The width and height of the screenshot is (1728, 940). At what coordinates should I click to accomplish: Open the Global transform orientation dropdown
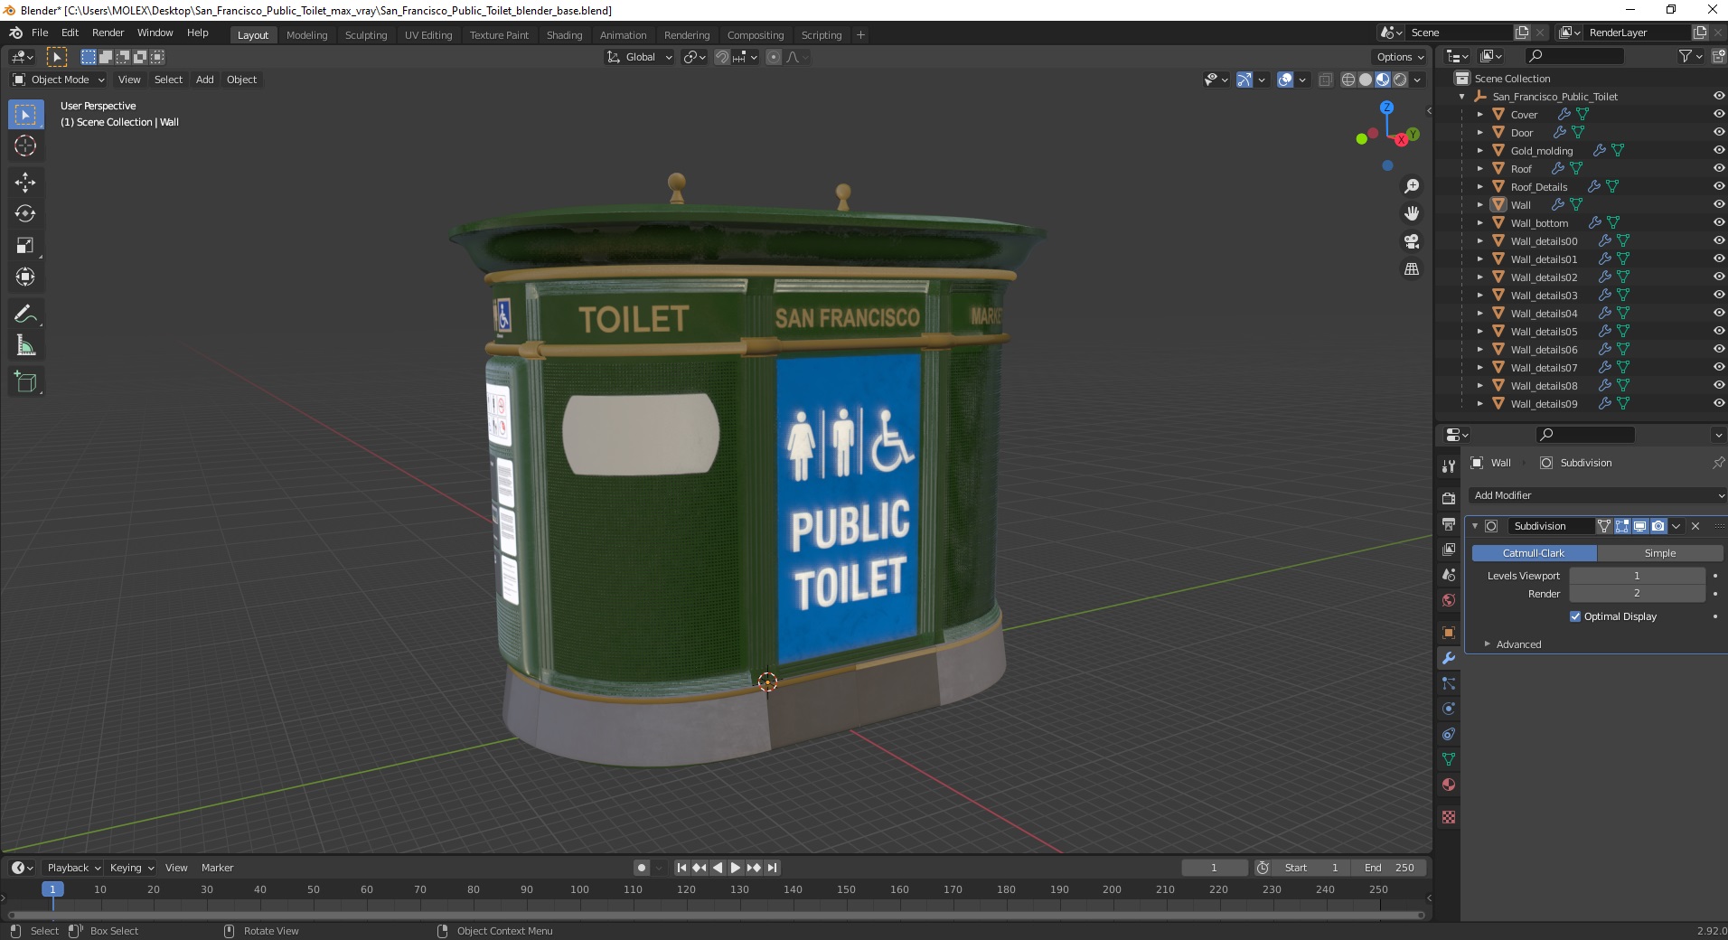click(x=640, y=57)
